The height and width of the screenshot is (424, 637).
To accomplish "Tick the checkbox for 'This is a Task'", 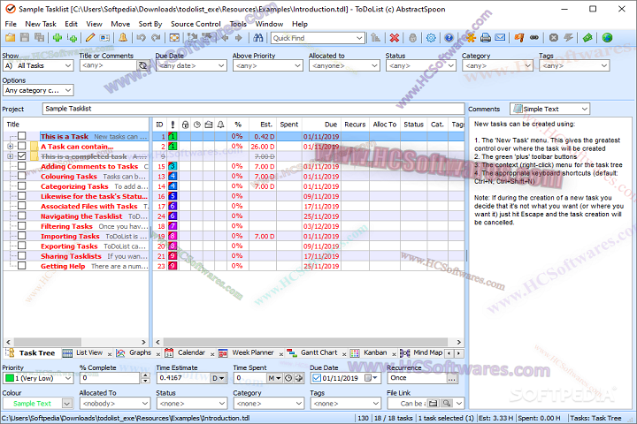I will [x=22, y=136].
